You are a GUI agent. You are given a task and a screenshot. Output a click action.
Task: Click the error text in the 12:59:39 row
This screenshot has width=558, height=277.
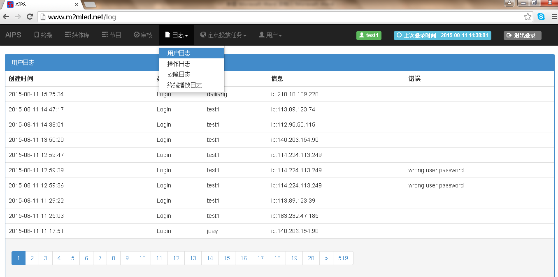point(436,170)
